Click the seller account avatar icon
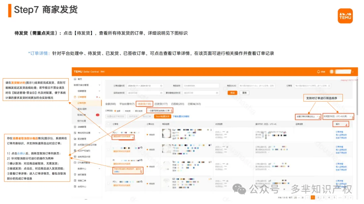Image resolution: width=364 pixels, height=204 pixels. pos(332,72)
